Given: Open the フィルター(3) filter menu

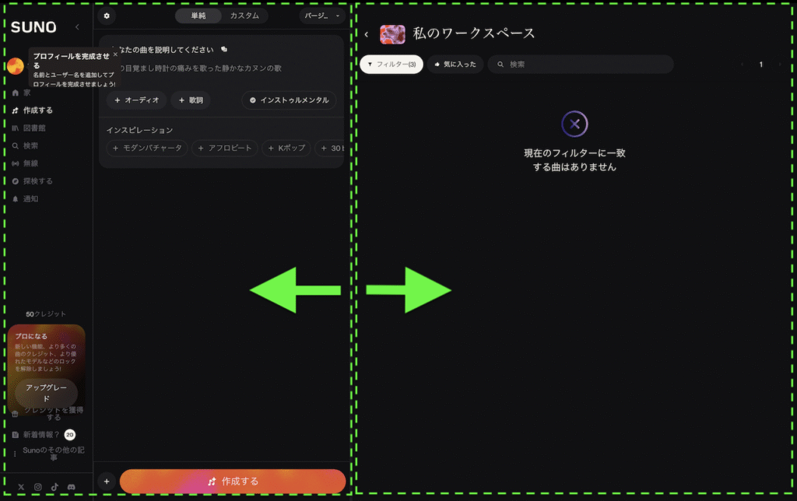Looking at the screenshot, I should (391, 65).
